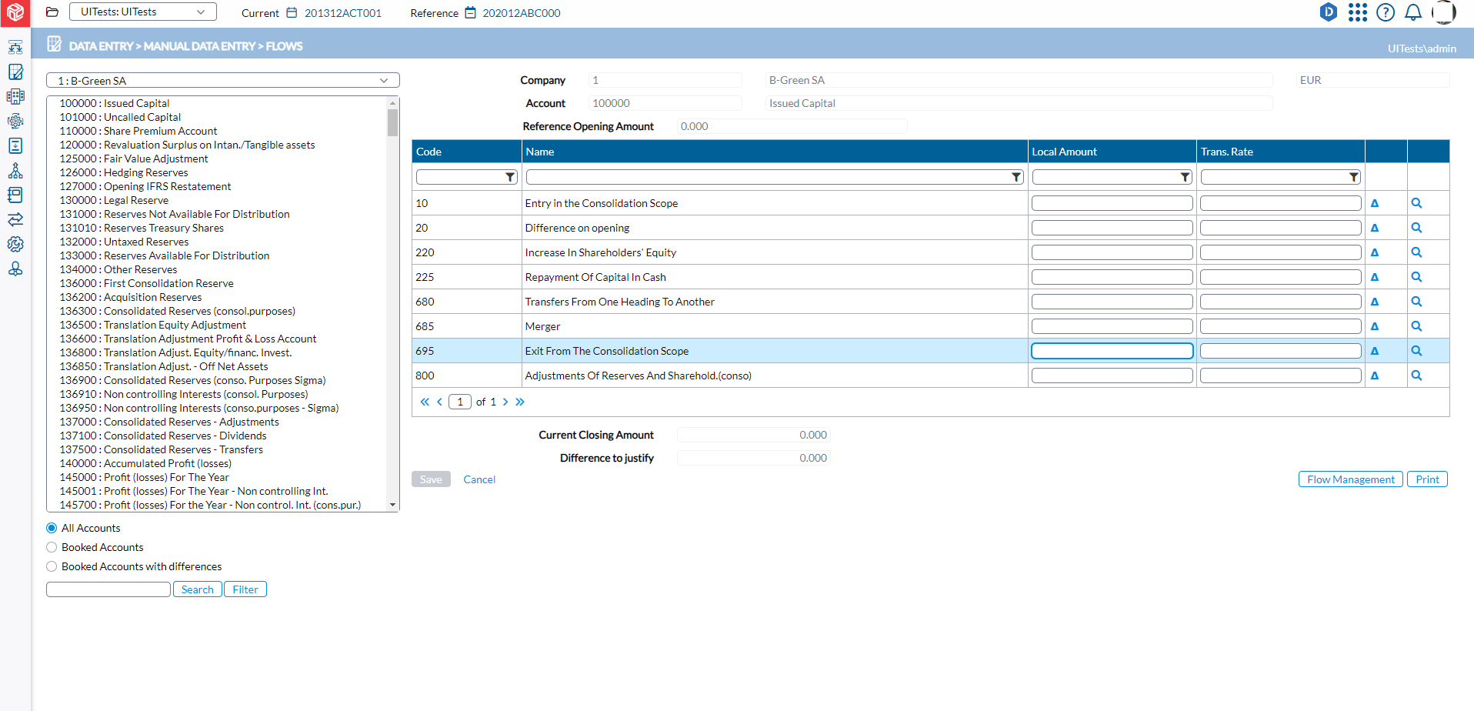Open the settings gear-wrench sidebar icon
1474x711 pixels.
[x=15, y=245]
